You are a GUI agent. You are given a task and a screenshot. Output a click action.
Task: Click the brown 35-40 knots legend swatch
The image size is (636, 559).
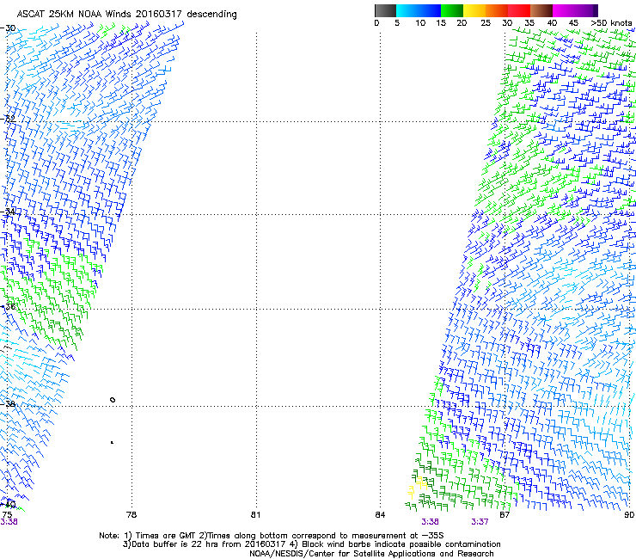541,10
